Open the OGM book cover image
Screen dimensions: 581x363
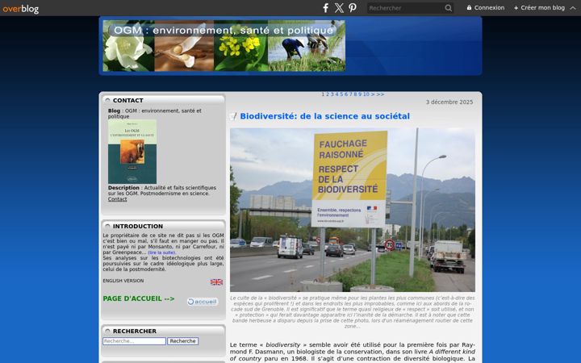[x=132, y=151]
